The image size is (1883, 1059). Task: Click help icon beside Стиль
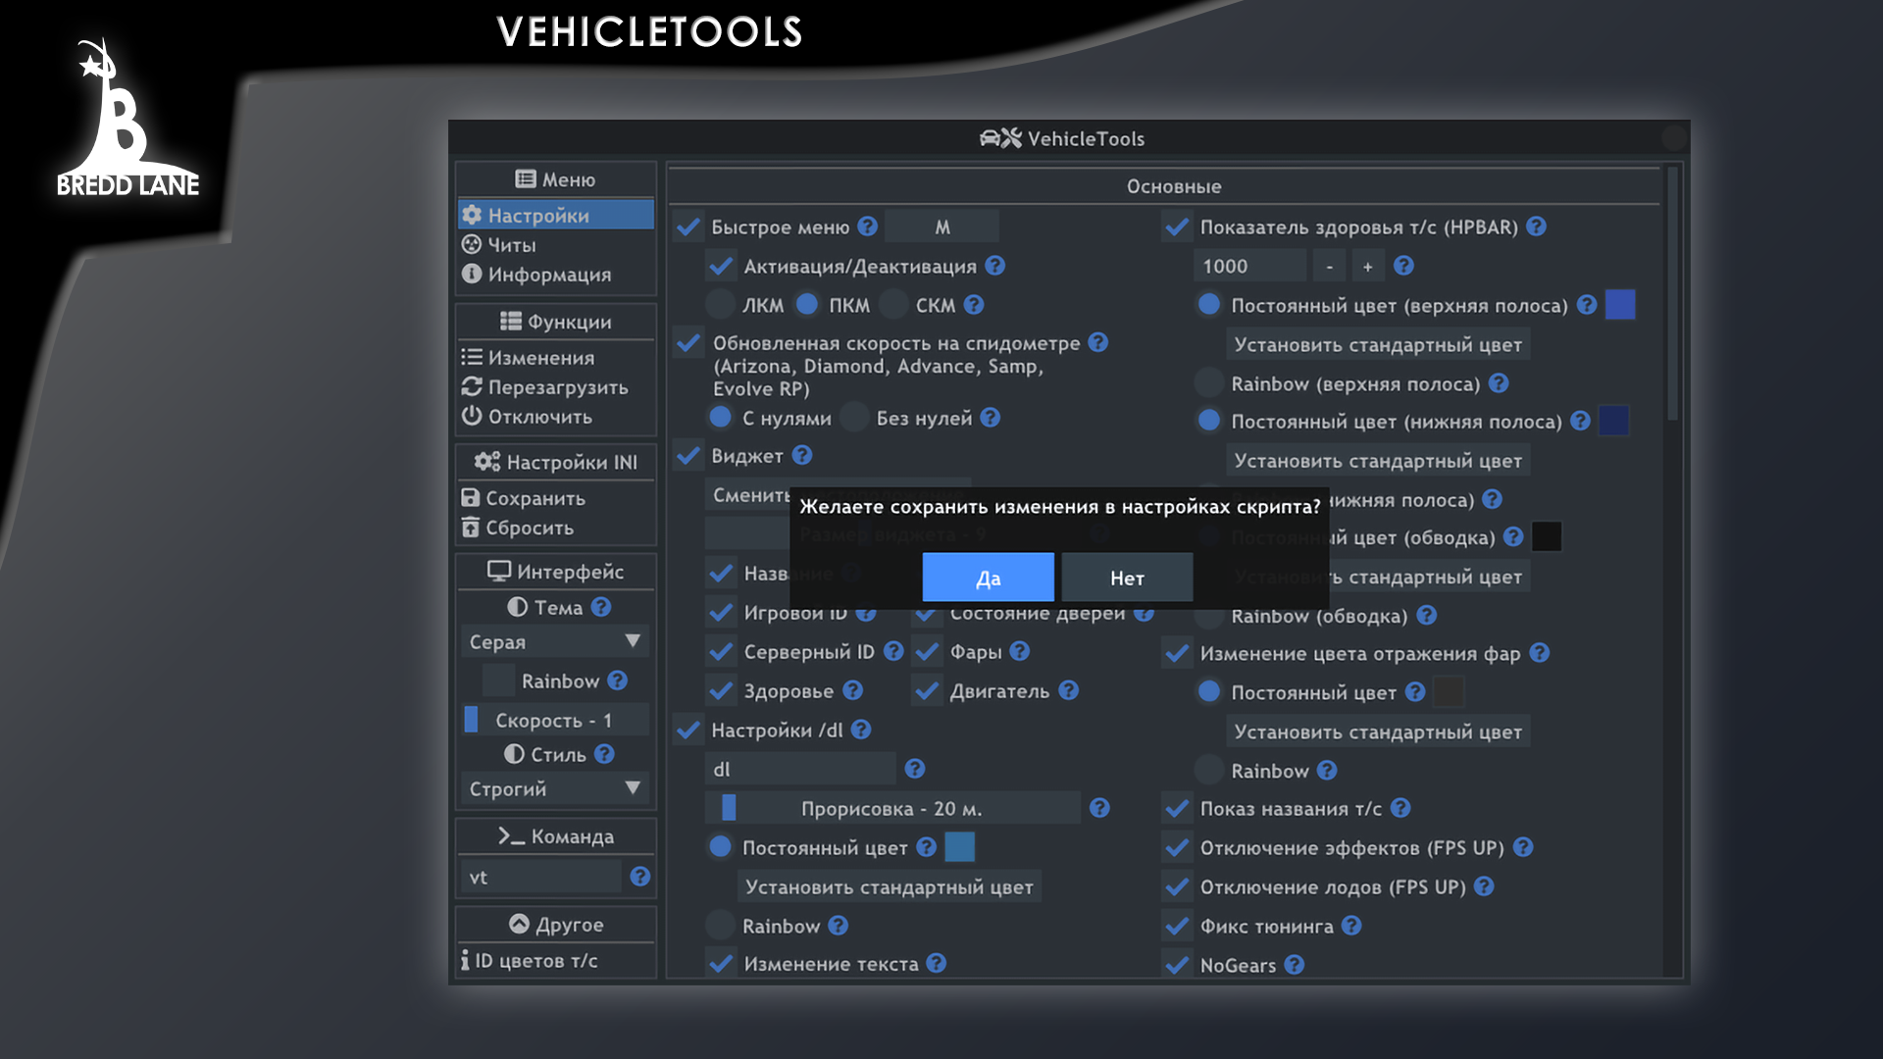click(x=603, y=754)
